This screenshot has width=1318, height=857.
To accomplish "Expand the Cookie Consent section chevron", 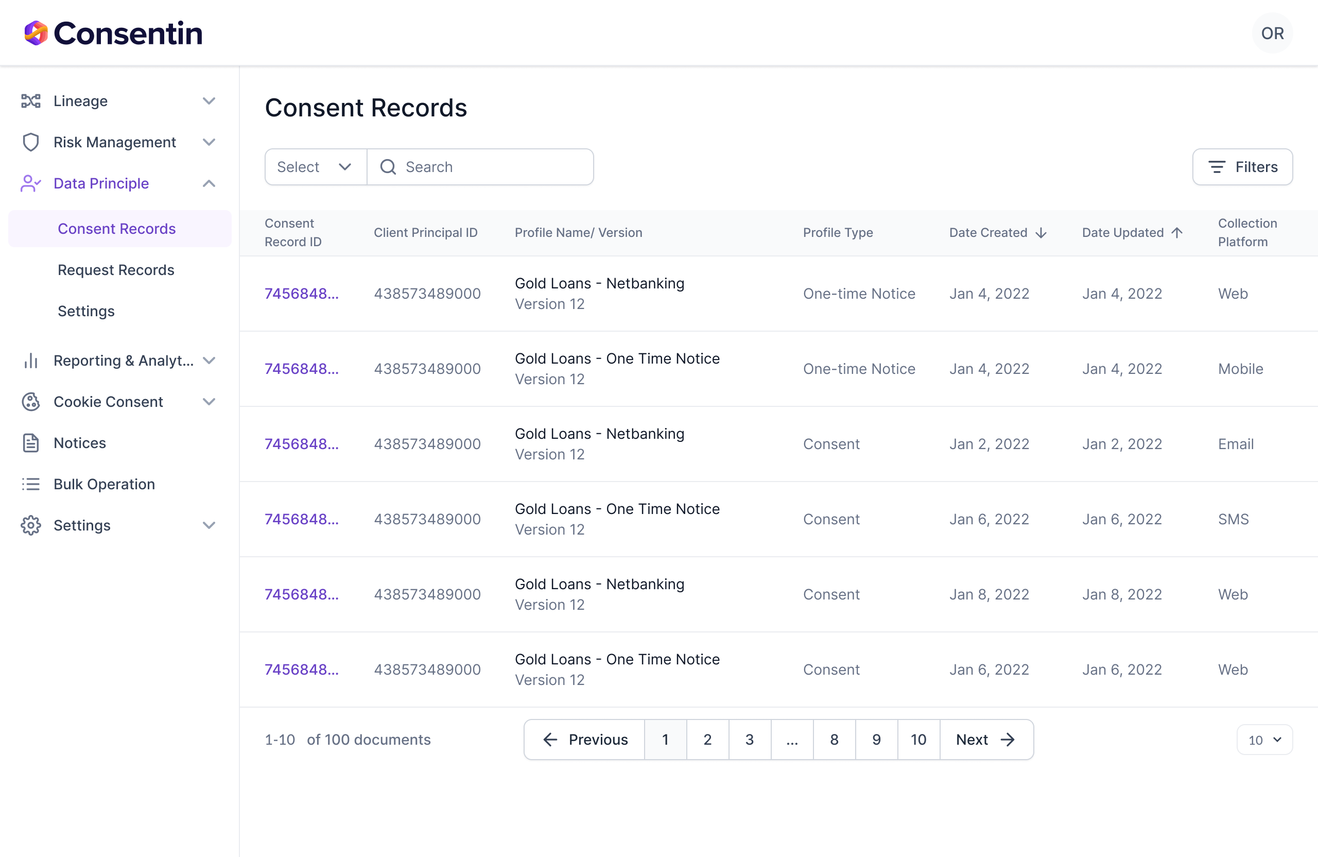I will (x=209, y=402).
